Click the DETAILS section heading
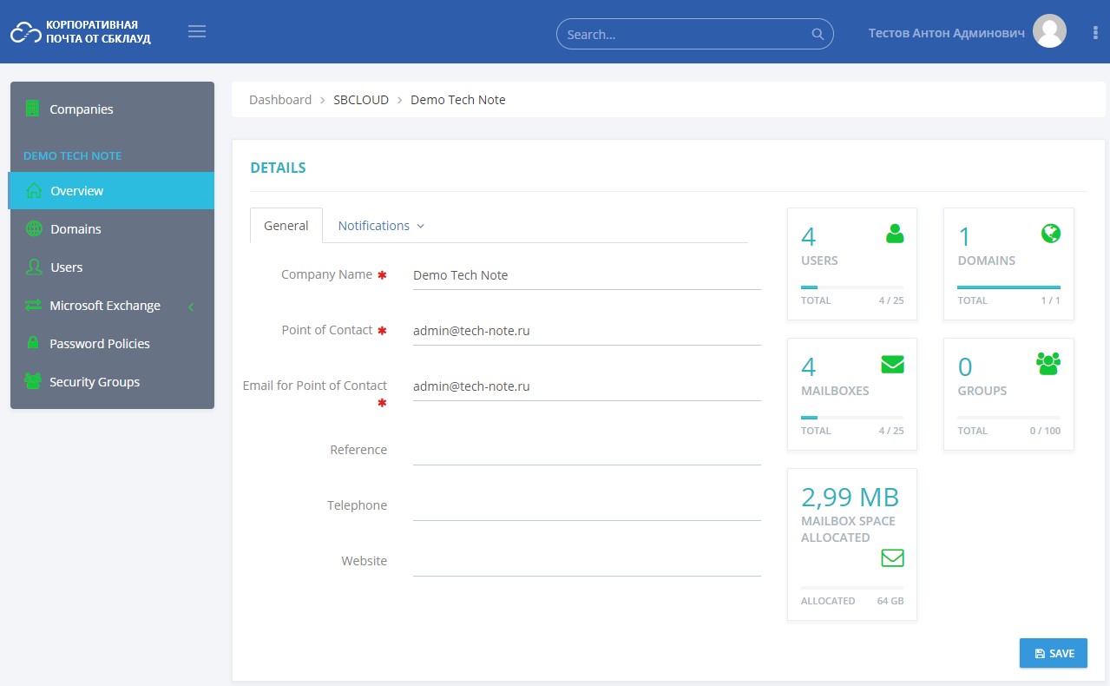1110x686 pixels. coord(278,168)
